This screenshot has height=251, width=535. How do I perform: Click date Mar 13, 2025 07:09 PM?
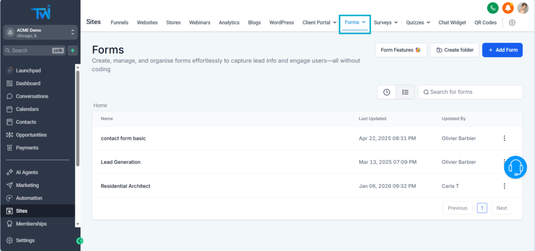point(388,162)
